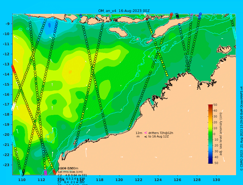Click latitude axis label -12
This screenshot has width=243, height=185.
pyautogui.click(x=6, y=54)
